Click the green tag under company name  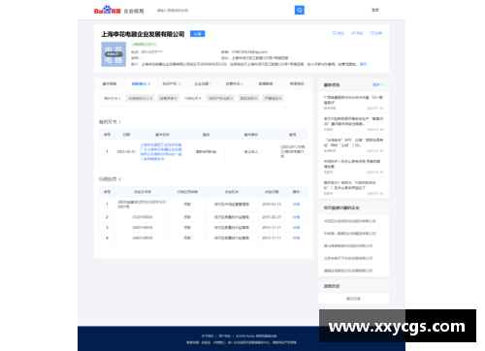pos(145,45)
